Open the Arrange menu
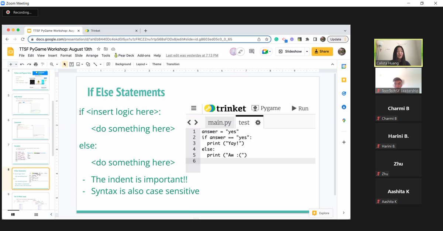Screen dimensions: 443x231 click(x=92, y=56)
